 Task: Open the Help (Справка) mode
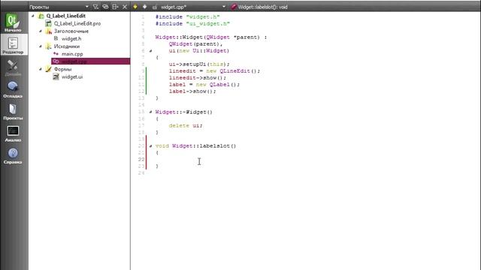pos(13,155)
